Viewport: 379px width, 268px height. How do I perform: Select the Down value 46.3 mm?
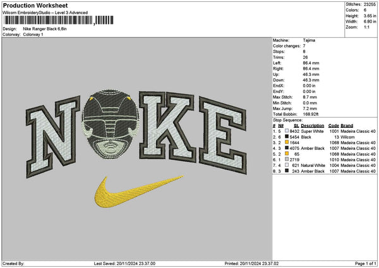coord(311,80)
